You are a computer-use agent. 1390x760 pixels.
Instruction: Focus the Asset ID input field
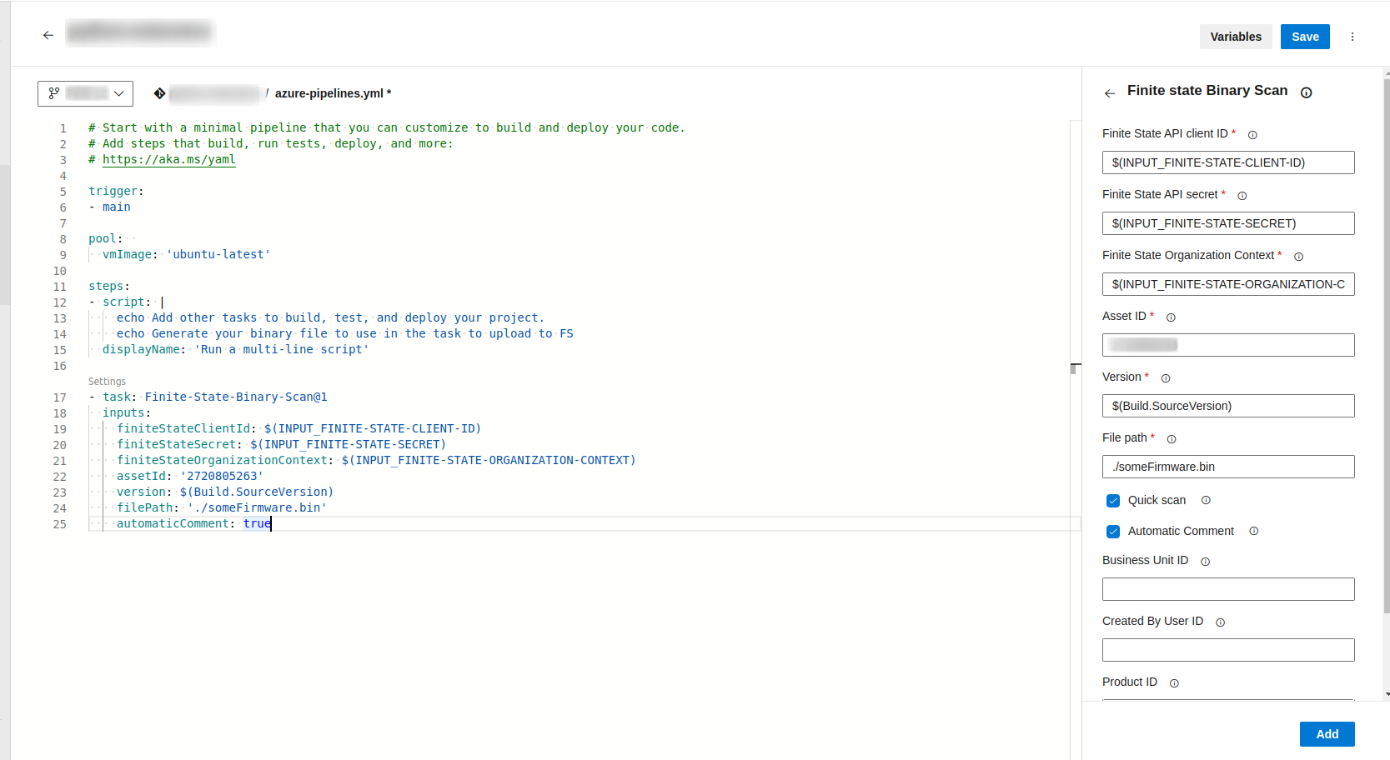coord(1228,345)
